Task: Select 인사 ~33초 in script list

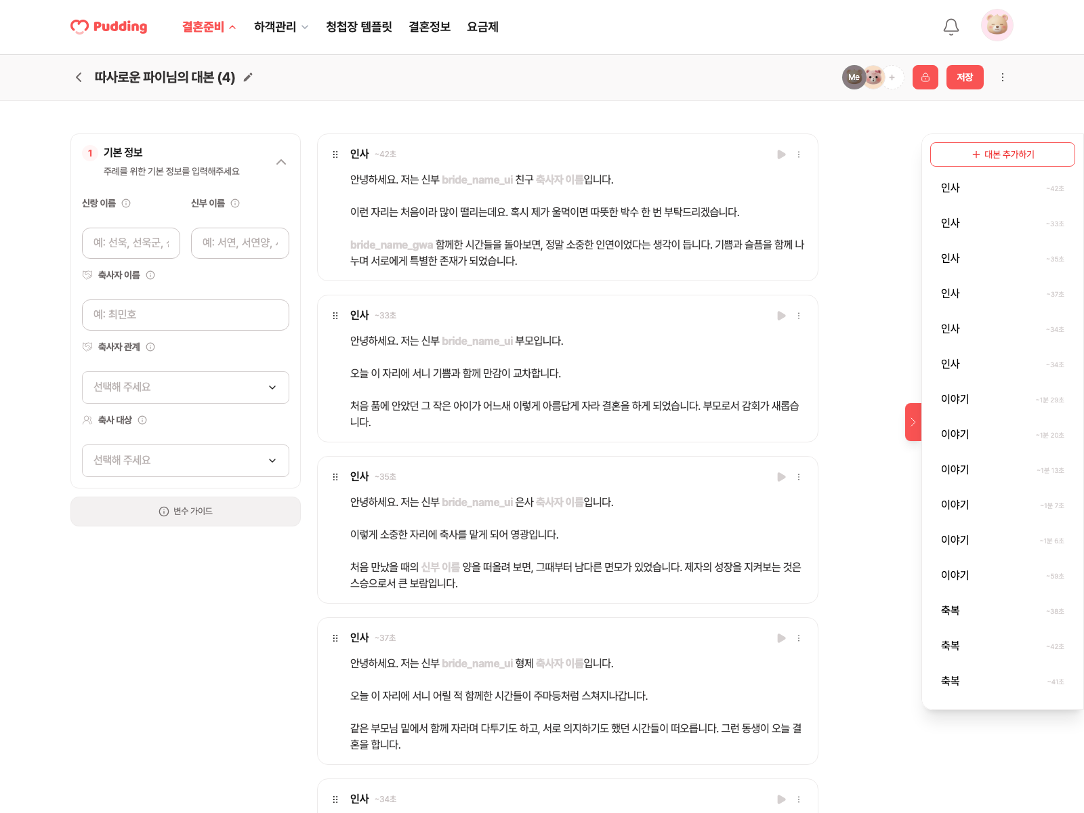Action: 1003,224
